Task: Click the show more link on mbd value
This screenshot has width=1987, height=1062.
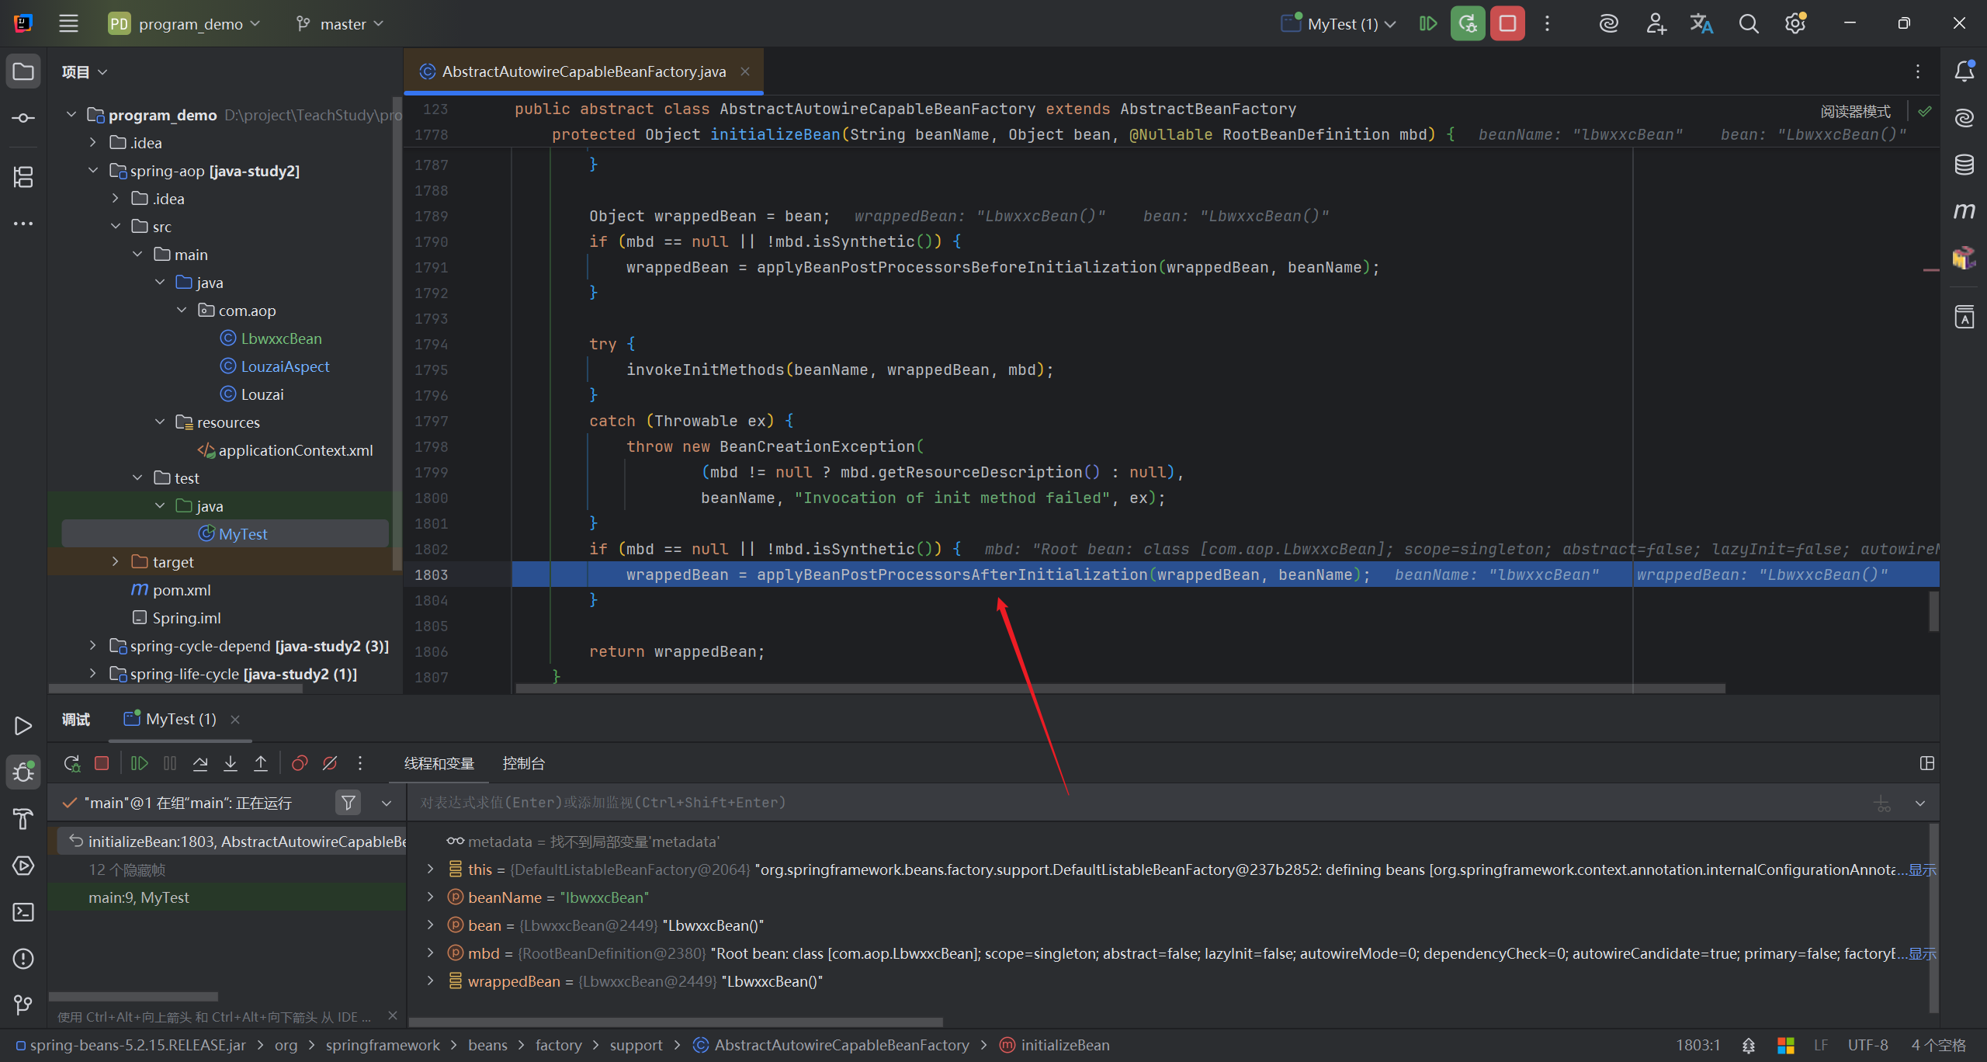Action: (1922, 953)
